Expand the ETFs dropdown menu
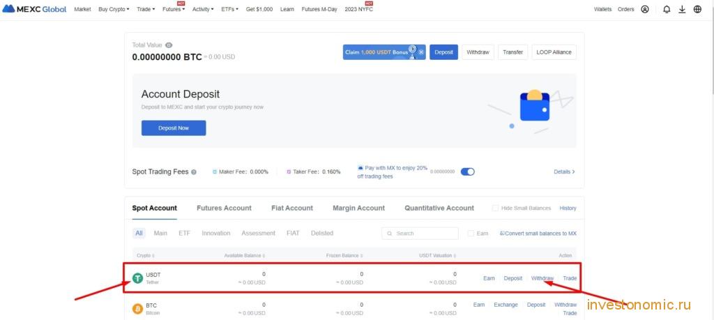The height and width of the screenshot is (320, 714). pyautogui.click(x=229, y=9)
